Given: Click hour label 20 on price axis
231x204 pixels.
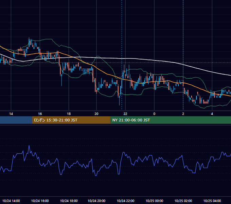Looking at the screenshot, I should 96,114.
